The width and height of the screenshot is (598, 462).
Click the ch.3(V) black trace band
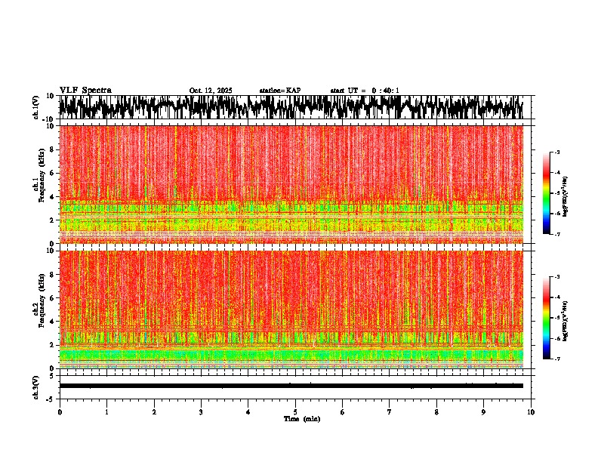pos(291,386)
